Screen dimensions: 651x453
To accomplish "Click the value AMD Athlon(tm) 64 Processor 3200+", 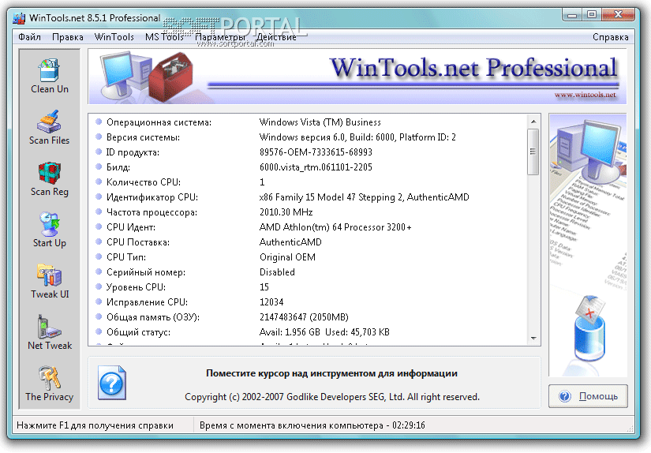I will coord(335,227).
